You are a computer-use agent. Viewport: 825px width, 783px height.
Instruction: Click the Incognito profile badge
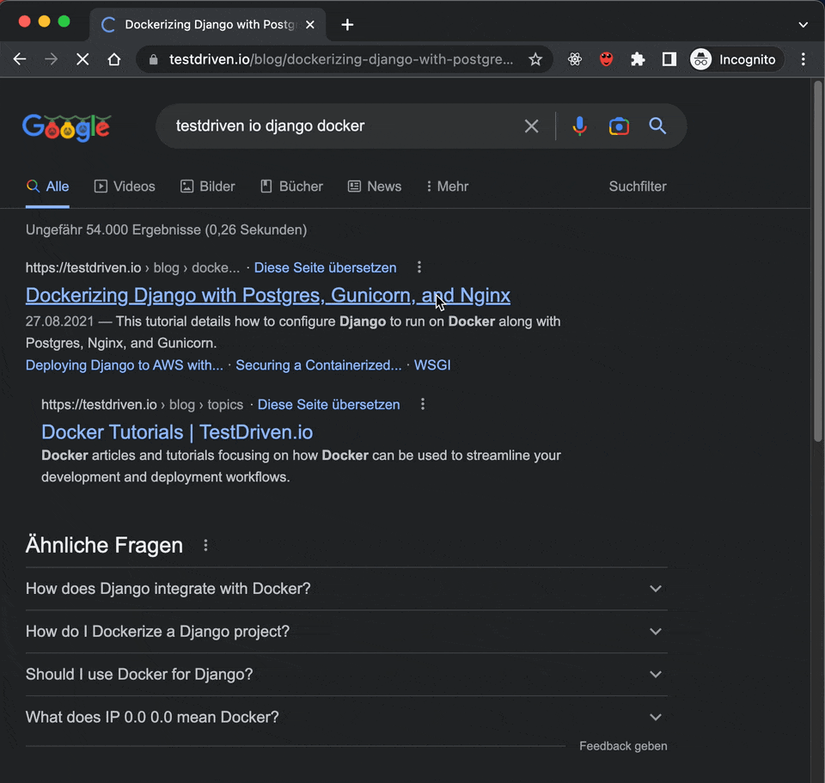[735, 58]
